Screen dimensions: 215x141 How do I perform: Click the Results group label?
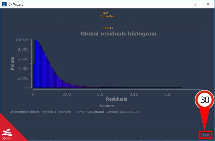click(x=107, y=28)
